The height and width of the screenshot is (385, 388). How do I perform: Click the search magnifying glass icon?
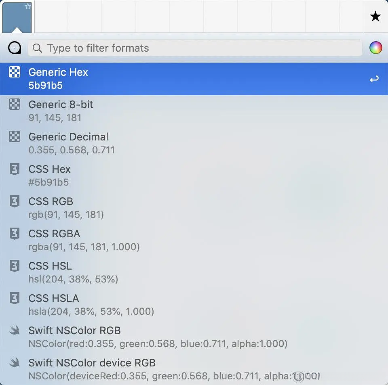[x=37, y=48]
